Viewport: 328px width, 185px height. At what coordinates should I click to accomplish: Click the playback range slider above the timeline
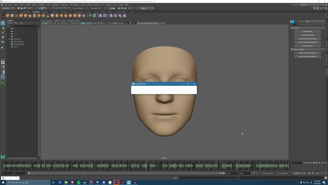coord(128,173)
